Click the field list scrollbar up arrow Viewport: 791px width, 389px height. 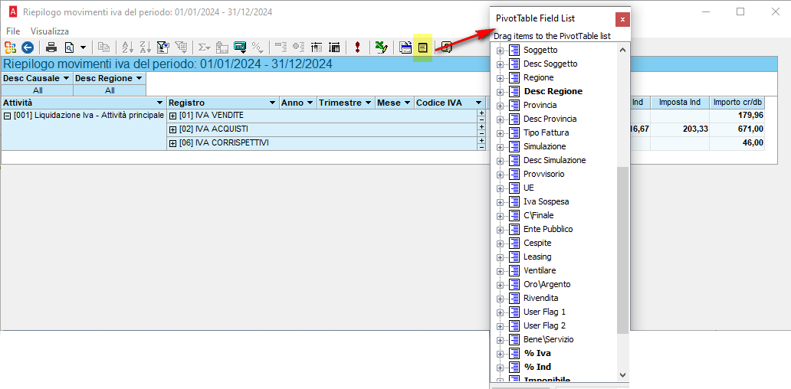pos(622,49)
